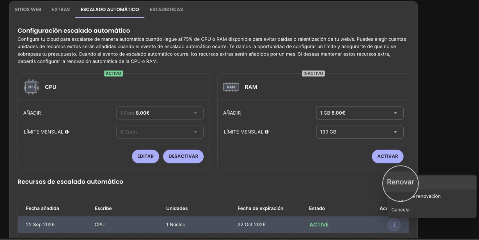
Task: Show info for CPU LÍMITE MENSUAL
Action: (x=67, y=132)
